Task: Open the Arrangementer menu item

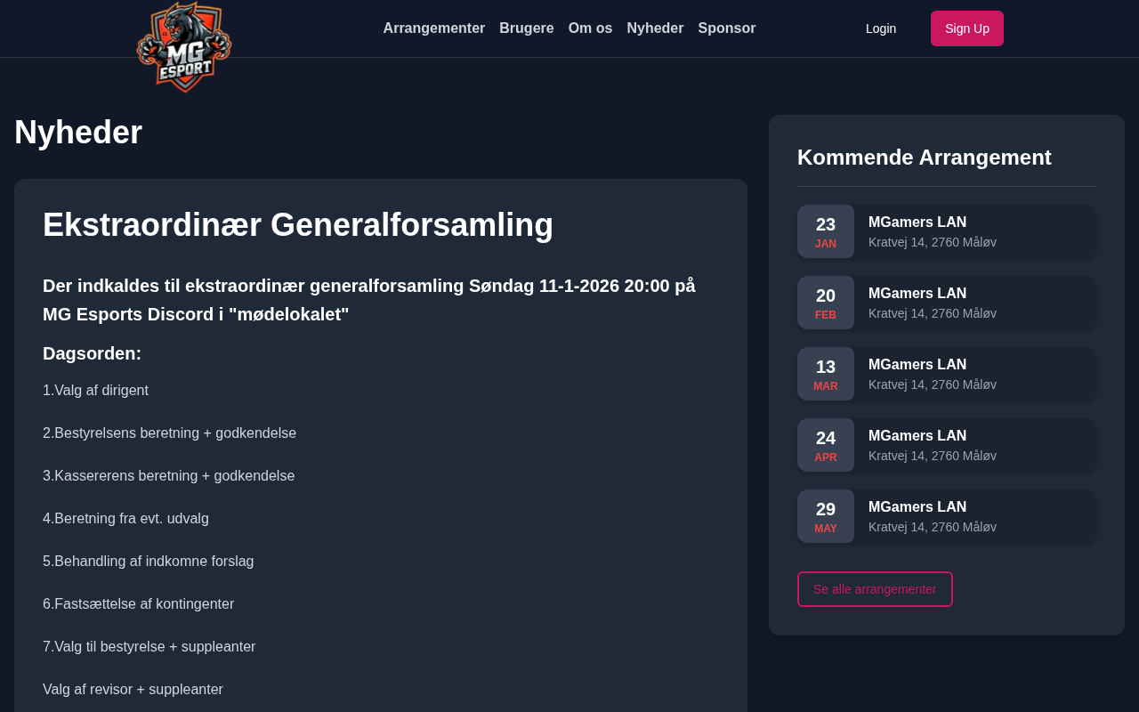Action: (x=433, y=28)
